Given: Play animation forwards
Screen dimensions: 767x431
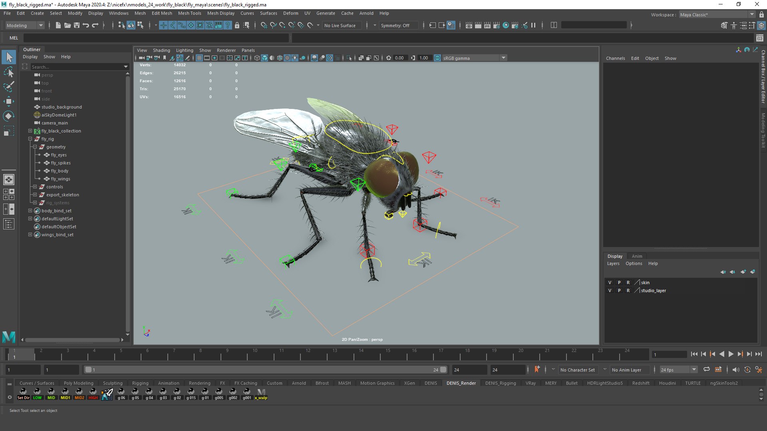Looking at the screenshot, I should pyautogui.click(x=731, y=354).
